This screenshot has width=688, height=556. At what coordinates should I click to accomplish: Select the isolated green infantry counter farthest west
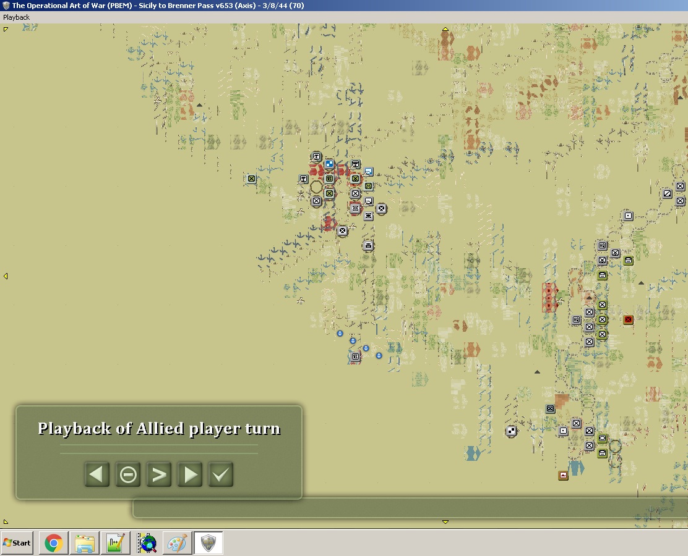(x=251, y=179)
